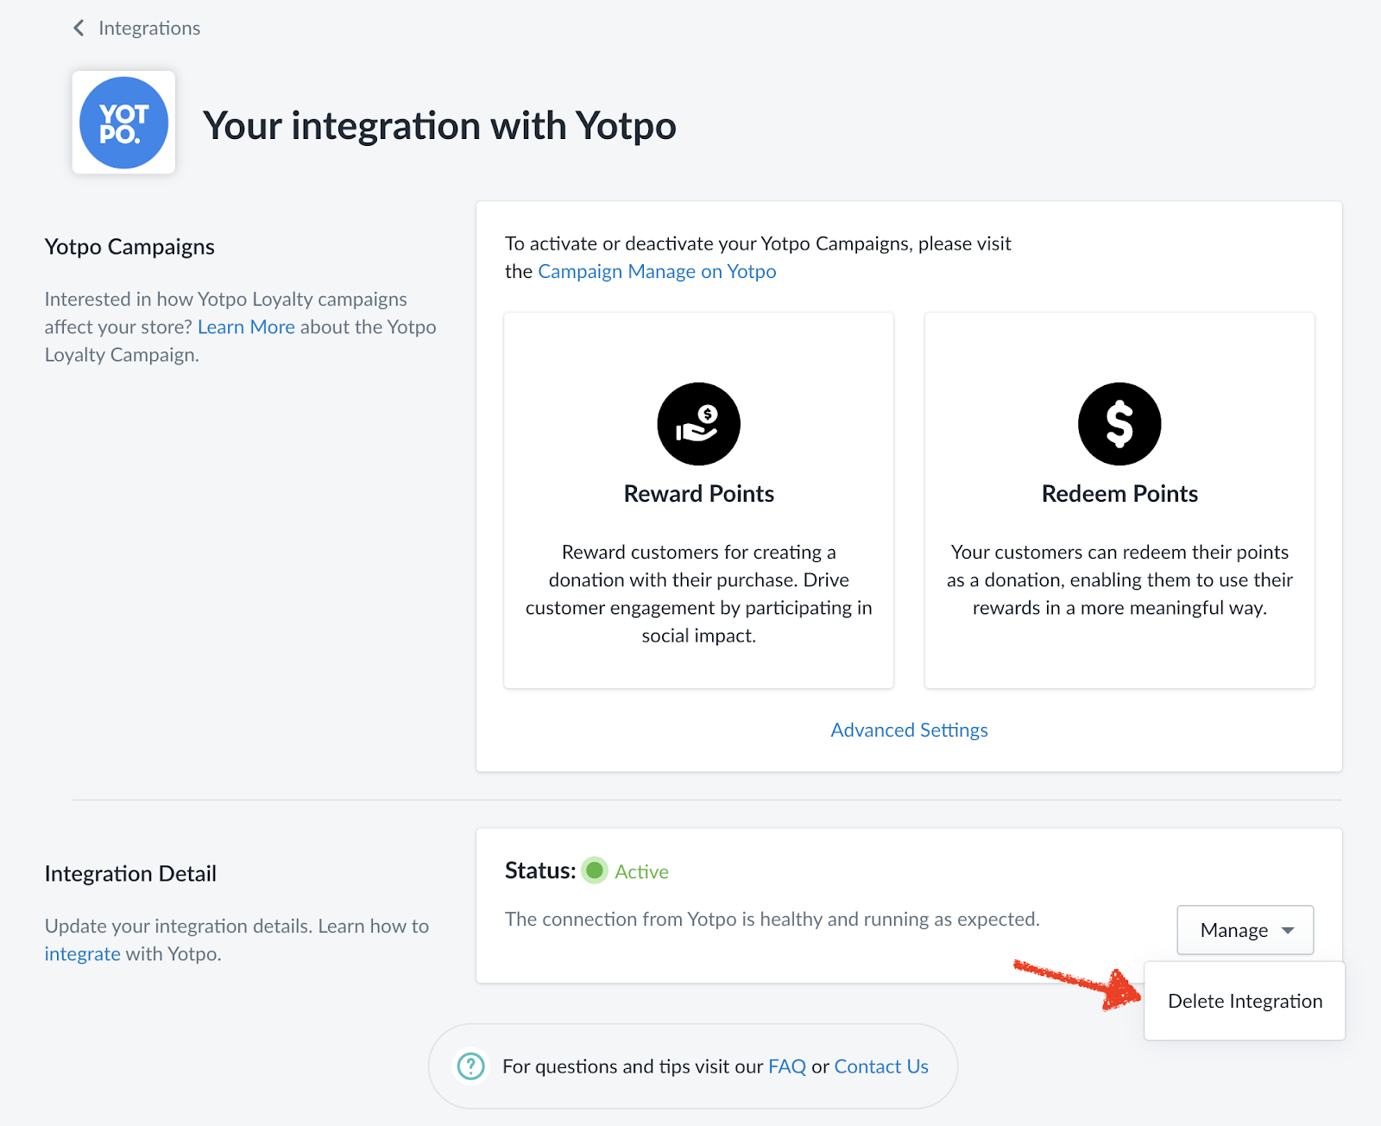Open Campaign Manage on Yotpo link
The image size is (1381, 1126).
657,272
